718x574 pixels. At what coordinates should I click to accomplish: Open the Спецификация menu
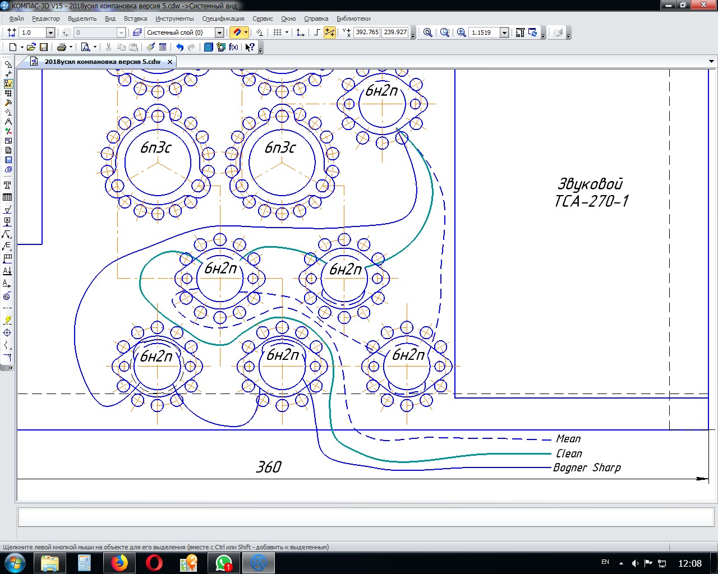223,18
